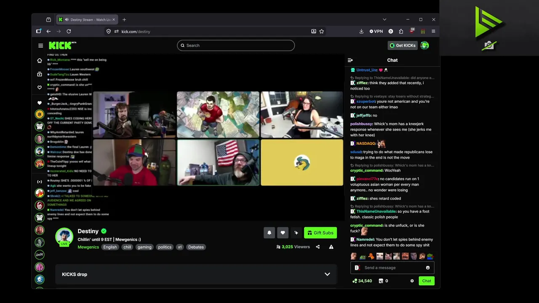The height and width of the screenshot is (303, 539).
Task: Open a new browser tab
Action: 124,19
